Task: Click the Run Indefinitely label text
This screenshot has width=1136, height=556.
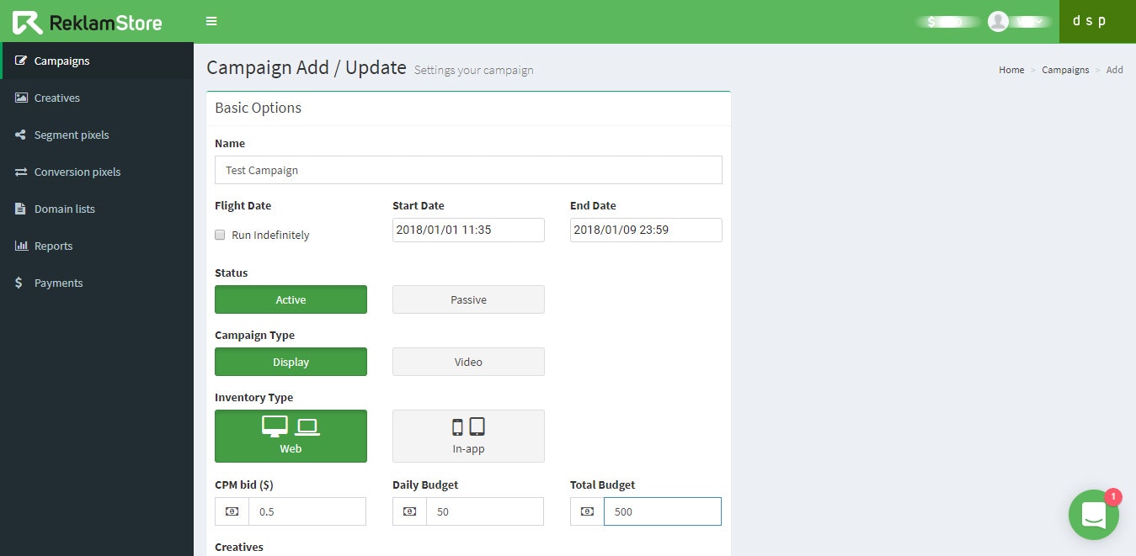Action: point(270,235)
